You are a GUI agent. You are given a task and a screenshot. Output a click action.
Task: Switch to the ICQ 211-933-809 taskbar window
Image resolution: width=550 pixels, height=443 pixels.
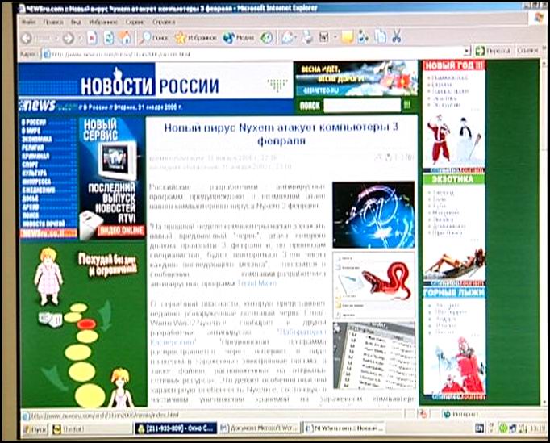point(176,428)
